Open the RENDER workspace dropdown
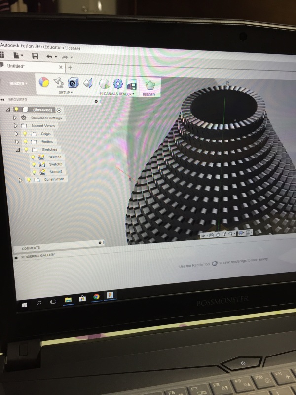Image resolution: width=296 pixels, height=395 pixels. (18, 83)
